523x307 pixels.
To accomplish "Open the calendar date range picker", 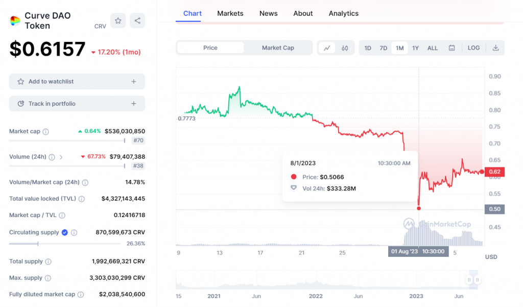I will 451,48.
